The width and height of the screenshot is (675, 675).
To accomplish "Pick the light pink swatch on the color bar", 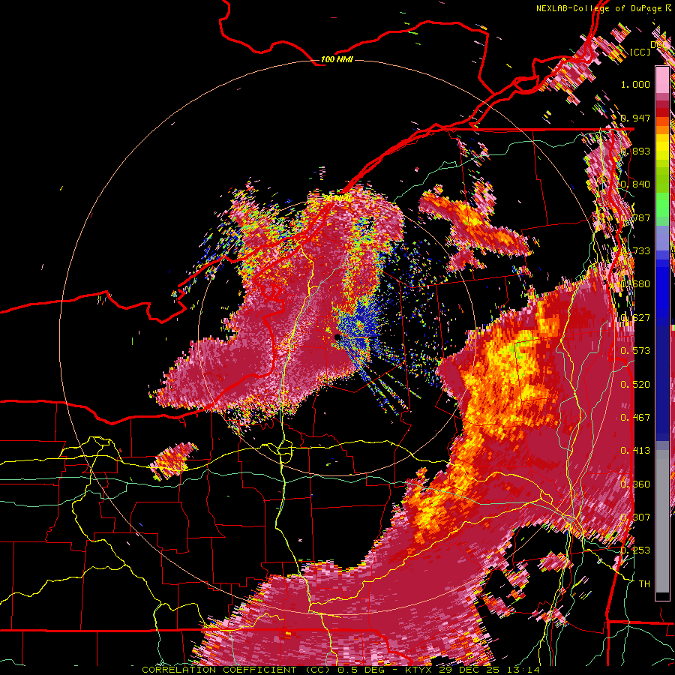I will [x=662, y=79].
